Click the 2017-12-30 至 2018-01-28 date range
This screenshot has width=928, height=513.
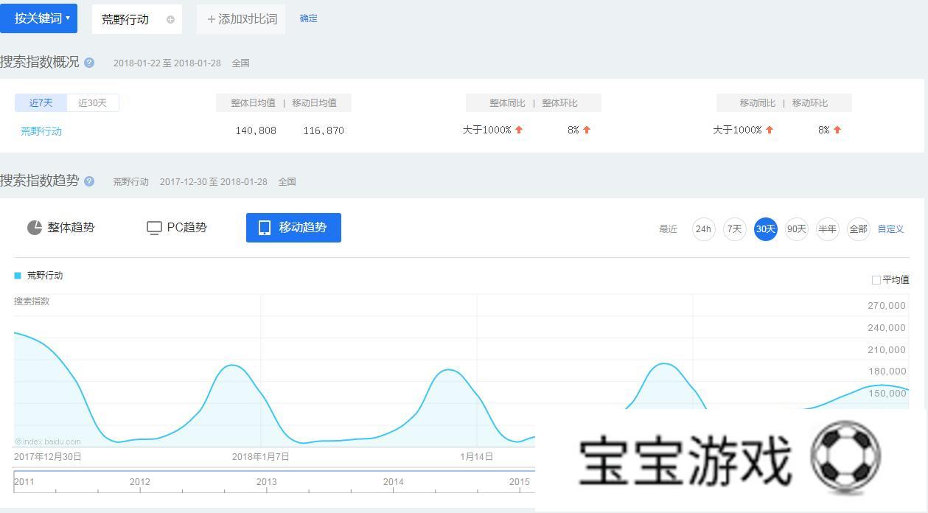(214, 182)
